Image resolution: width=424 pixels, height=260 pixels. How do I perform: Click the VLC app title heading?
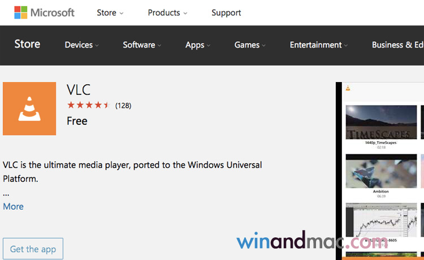point(79,90)
